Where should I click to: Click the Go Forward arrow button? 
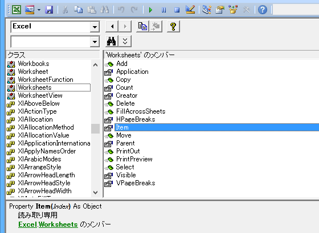point(125,26)
